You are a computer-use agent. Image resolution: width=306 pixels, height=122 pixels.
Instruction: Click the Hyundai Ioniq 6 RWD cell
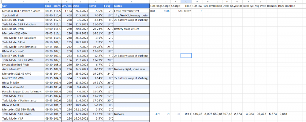click(x=15, y=65)
